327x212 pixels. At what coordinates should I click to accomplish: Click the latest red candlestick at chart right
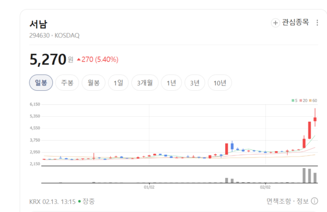pos(315,119)
